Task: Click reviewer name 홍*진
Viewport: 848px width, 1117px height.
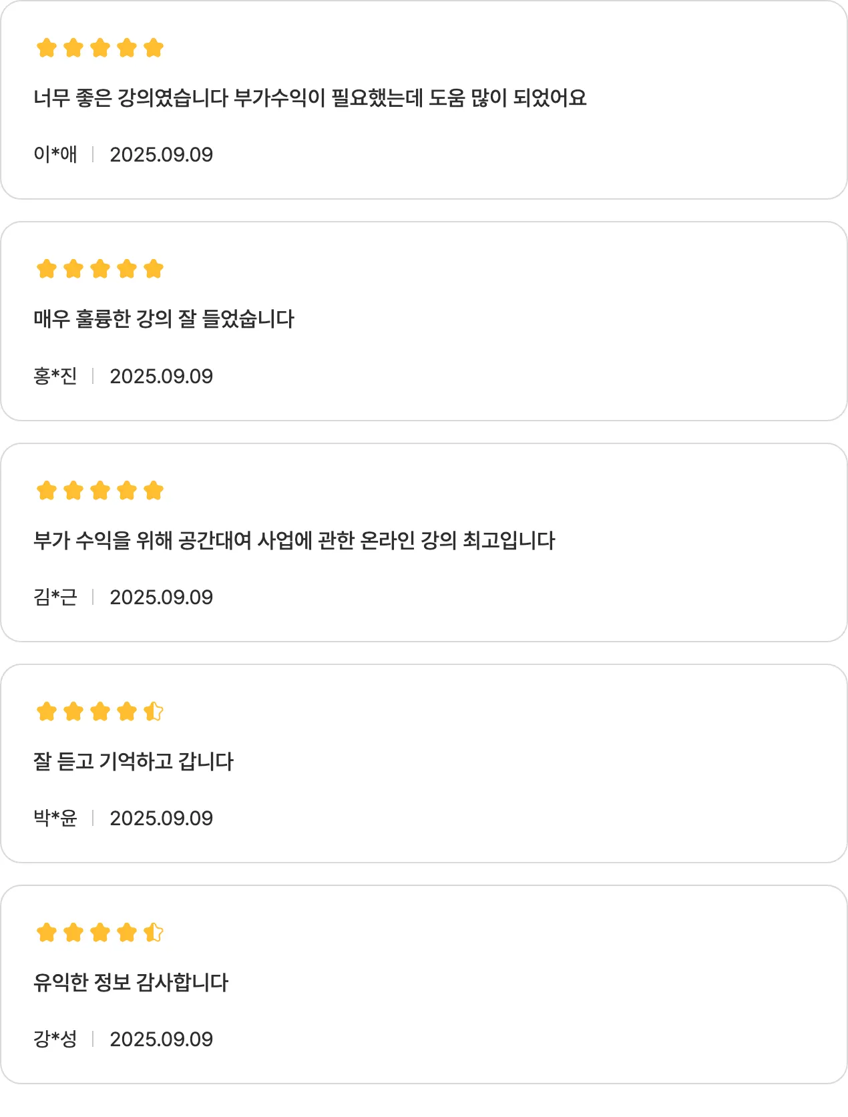Action: 55,376
